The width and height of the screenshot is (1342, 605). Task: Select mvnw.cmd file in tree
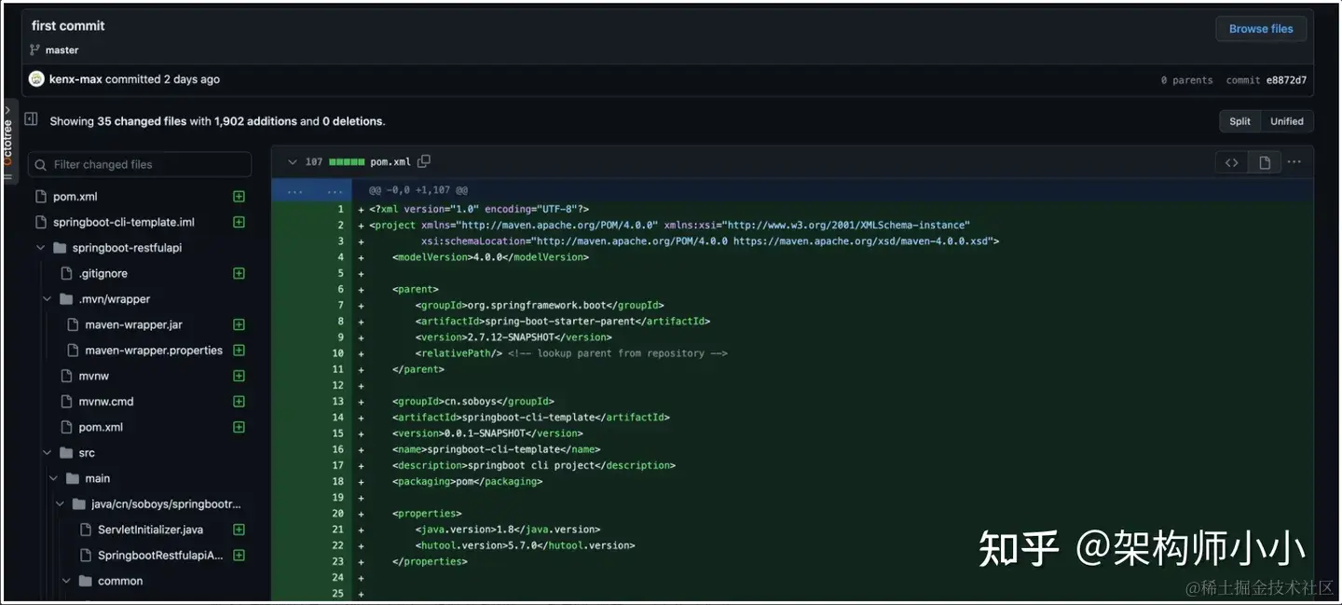[x=106, y=402]
